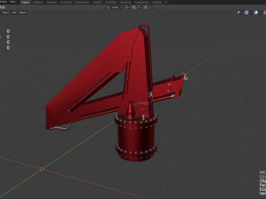Toggle the viewport gizmos button
Image resolution: width=266 pixels, height=199 pixels.
coord(247,13)
